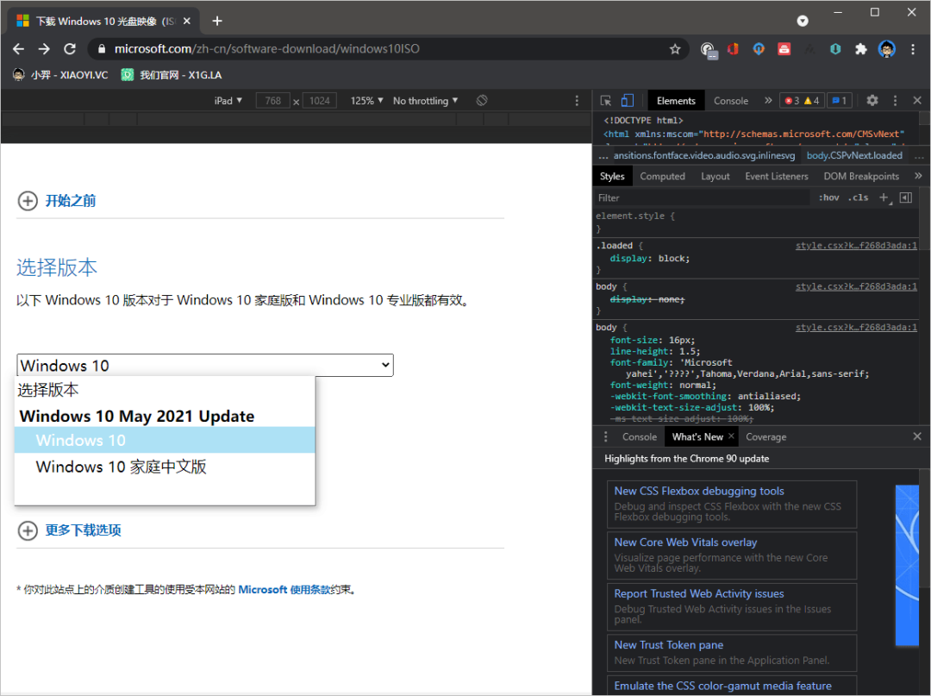Toggle the device toolbar icon
This screenshot has width=931, height=696.
[x=628, y=101]
